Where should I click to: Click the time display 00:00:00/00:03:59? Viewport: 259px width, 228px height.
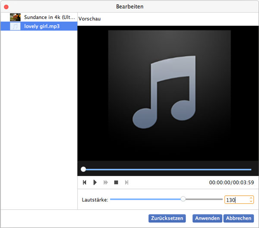231,182
